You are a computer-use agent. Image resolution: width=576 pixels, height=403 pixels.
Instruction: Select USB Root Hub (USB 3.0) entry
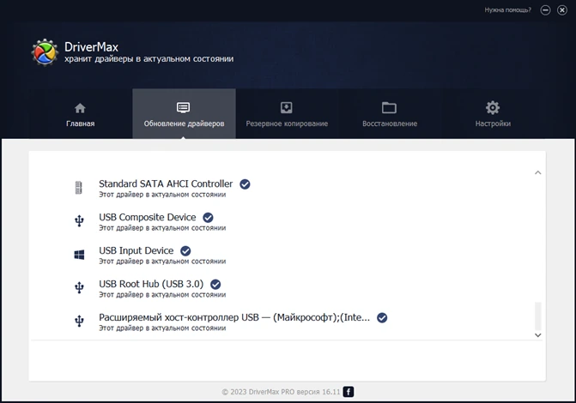click(x=151, y=284)
